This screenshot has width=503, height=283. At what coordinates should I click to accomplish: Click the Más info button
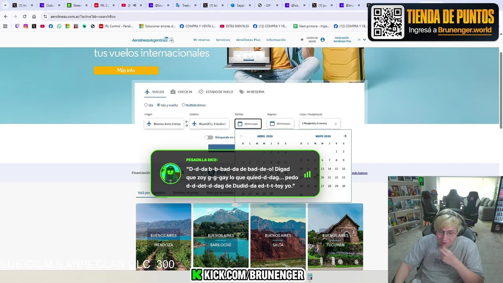[x=126, y=70]
